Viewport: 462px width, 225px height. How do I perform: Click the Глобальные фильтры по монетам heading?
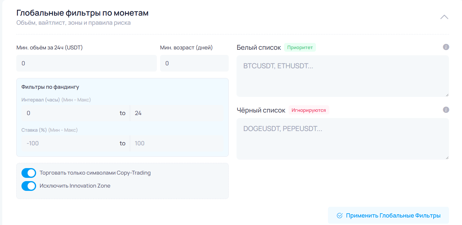point(82,13)
